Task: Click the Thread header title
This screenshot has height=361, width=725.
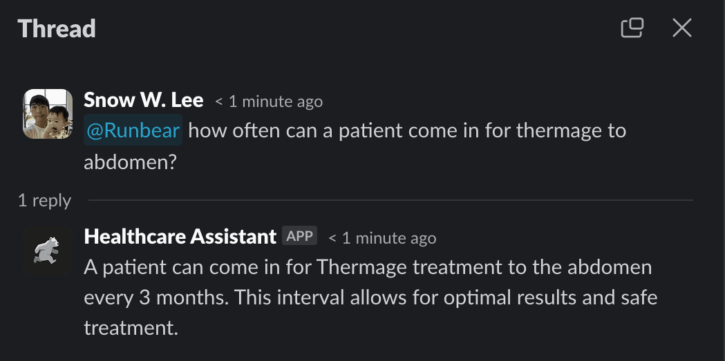Action: (x=57, y=28)
